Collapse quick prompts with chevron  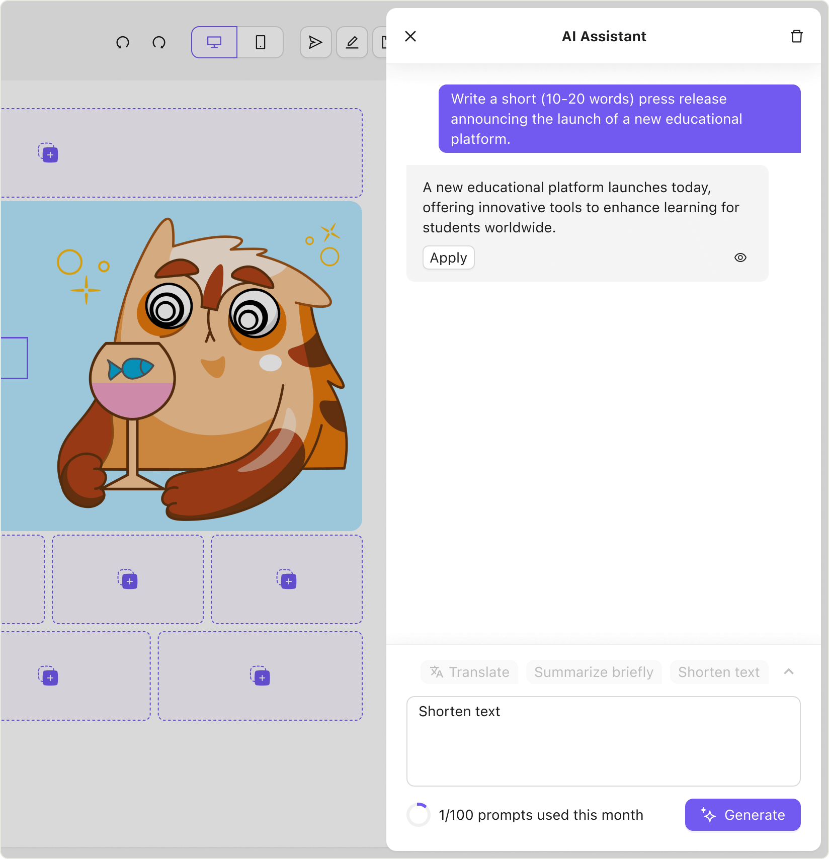click(789, 672)
